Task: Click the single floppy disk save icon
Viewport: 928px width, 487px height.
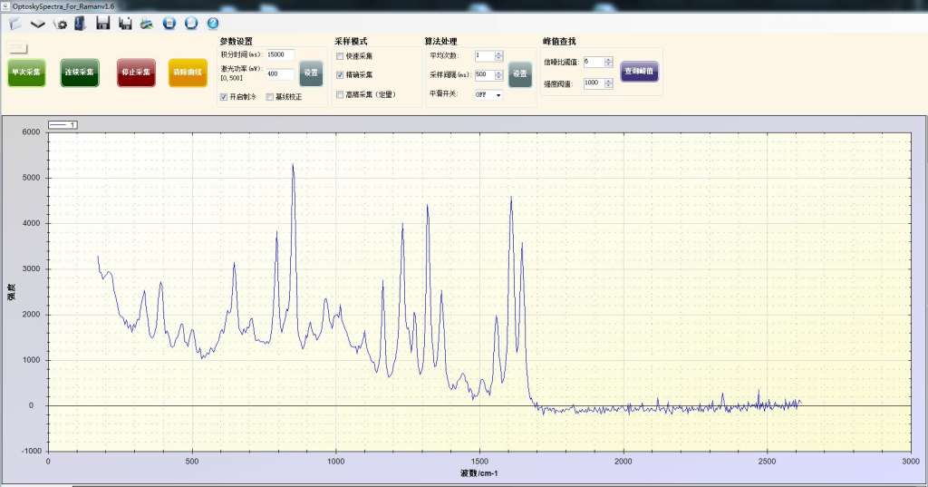Action: (x=102, y=23)
